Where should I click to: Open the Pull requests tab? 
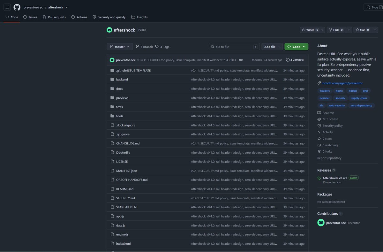pyautogui.click(x=54, y=17)
